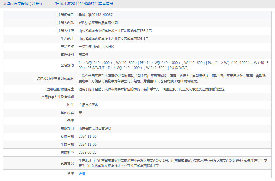Screen dimensions: 275x181
Task: Click the 适用范围/预期用途 label
Action: click(x=60, y=89)
